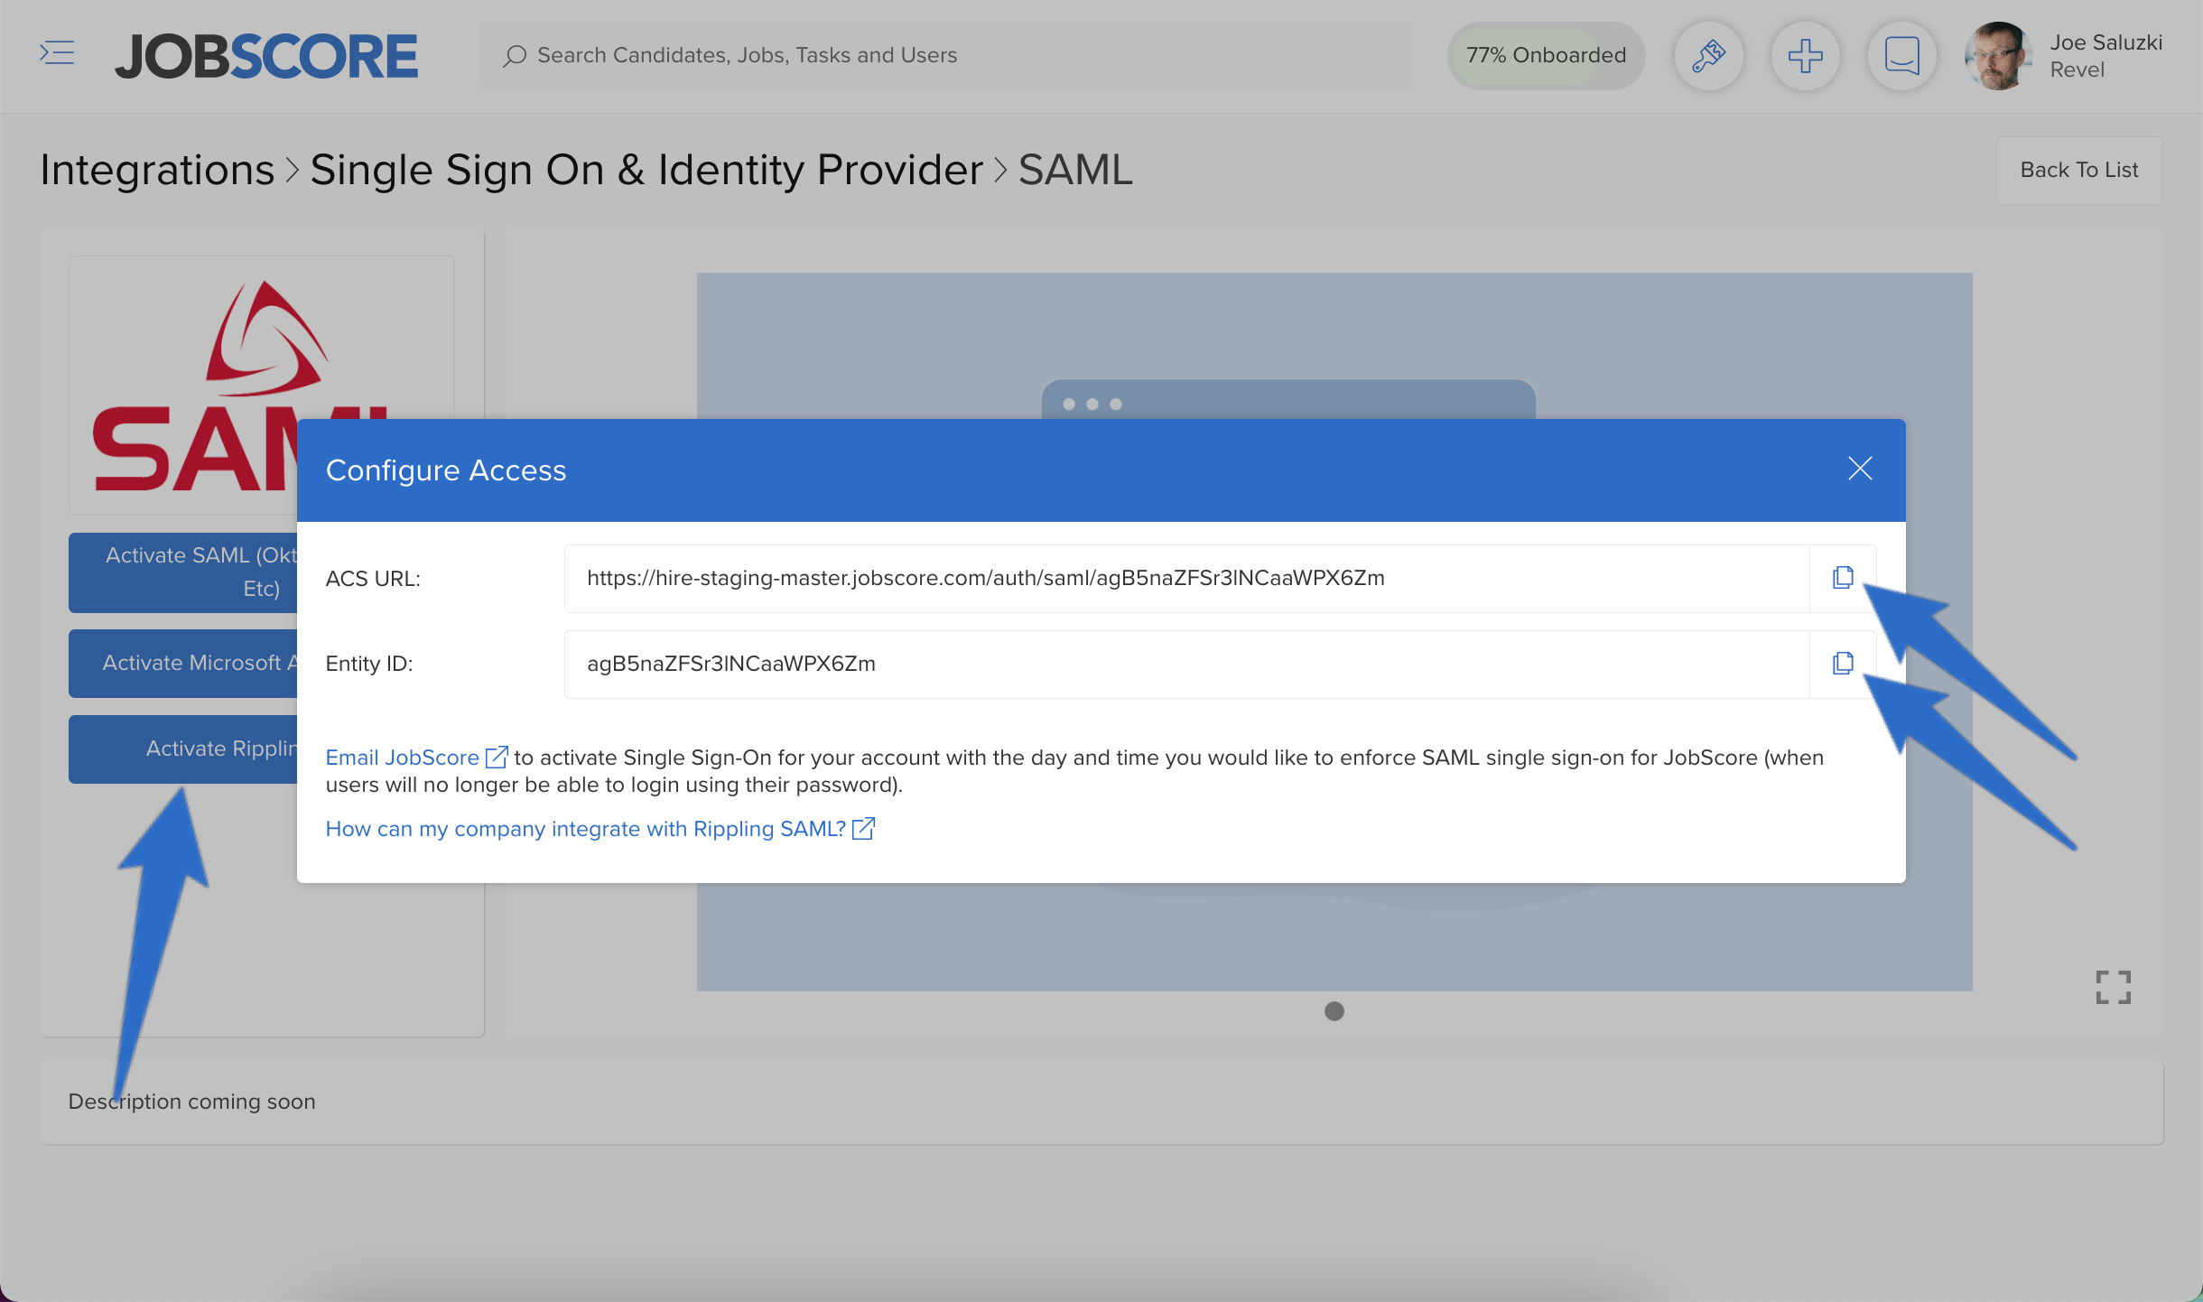Click the JobScore logo
Screen dimensions: 2203x1302
click(x=266, y=56)
